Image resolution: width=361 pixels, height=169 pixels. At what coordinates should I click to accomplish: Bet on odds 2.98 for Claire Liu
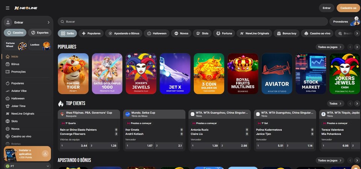coord(234,146)
